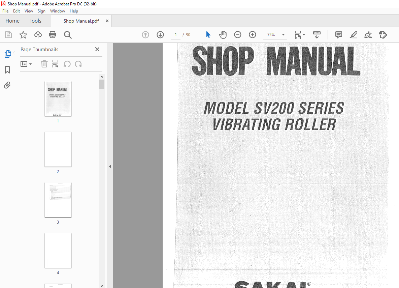Click the Save file icon
This screenshot has width=399, height=288.
(8, 35)
